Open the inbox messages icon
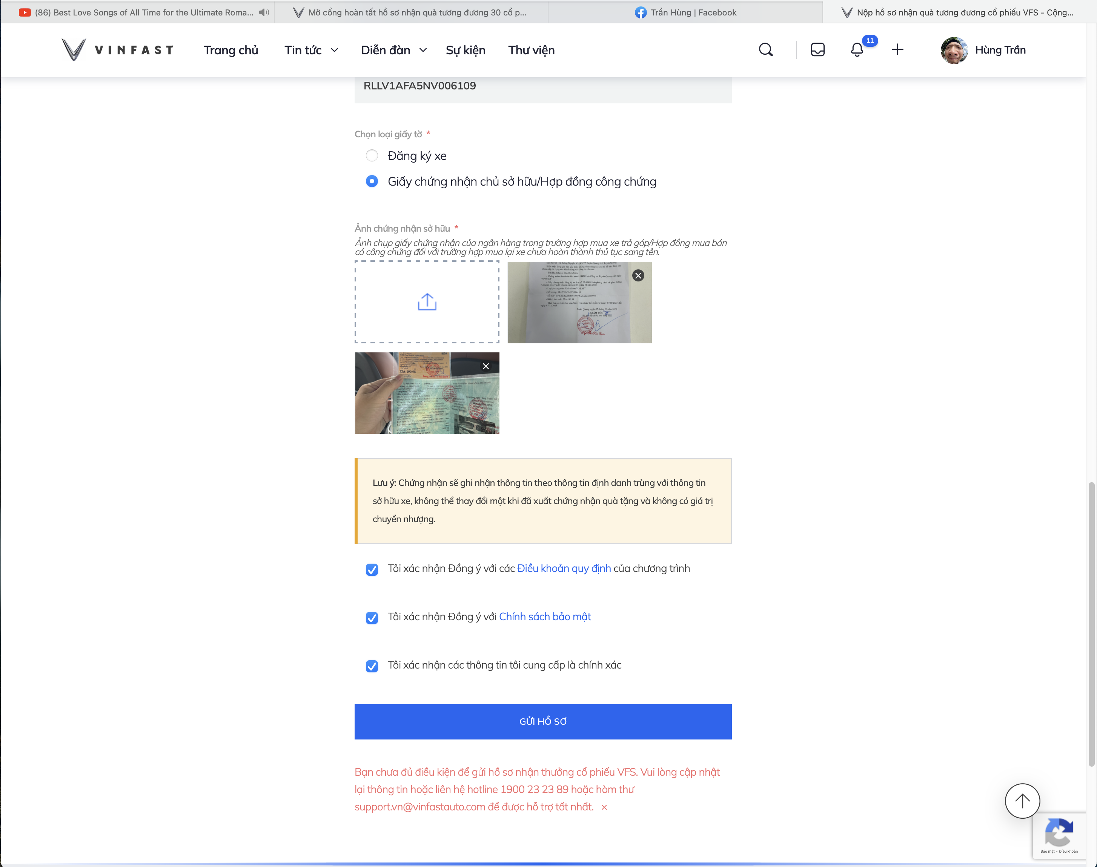The height and width of the screenshot is (867, 1097). tap(817, 50)
